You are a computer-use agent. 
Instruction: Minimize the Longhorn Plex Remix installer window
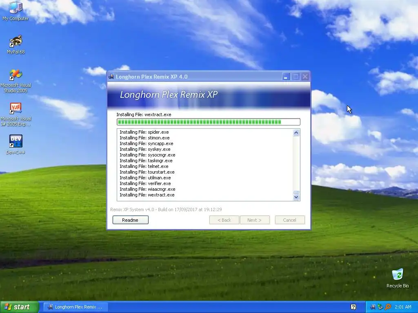pyautogui.click(x=286, y=77)
